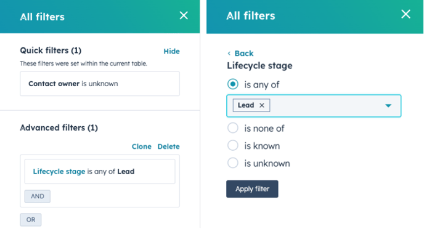Open the Lifecycle stage is any of Lead filter
424x229 pixels.
[x=100, y=172]
